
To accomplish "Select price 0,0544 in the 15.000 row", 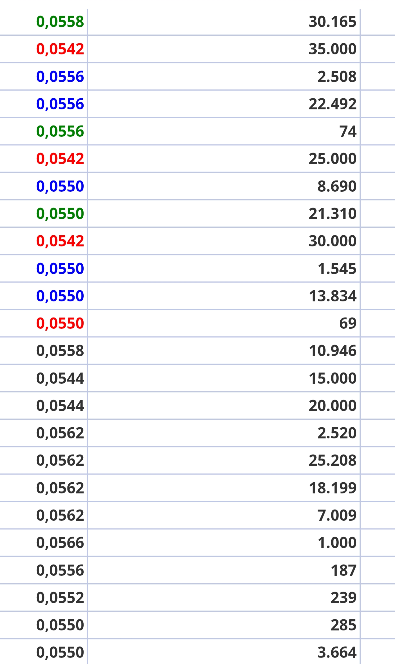I will click(60, 378).
